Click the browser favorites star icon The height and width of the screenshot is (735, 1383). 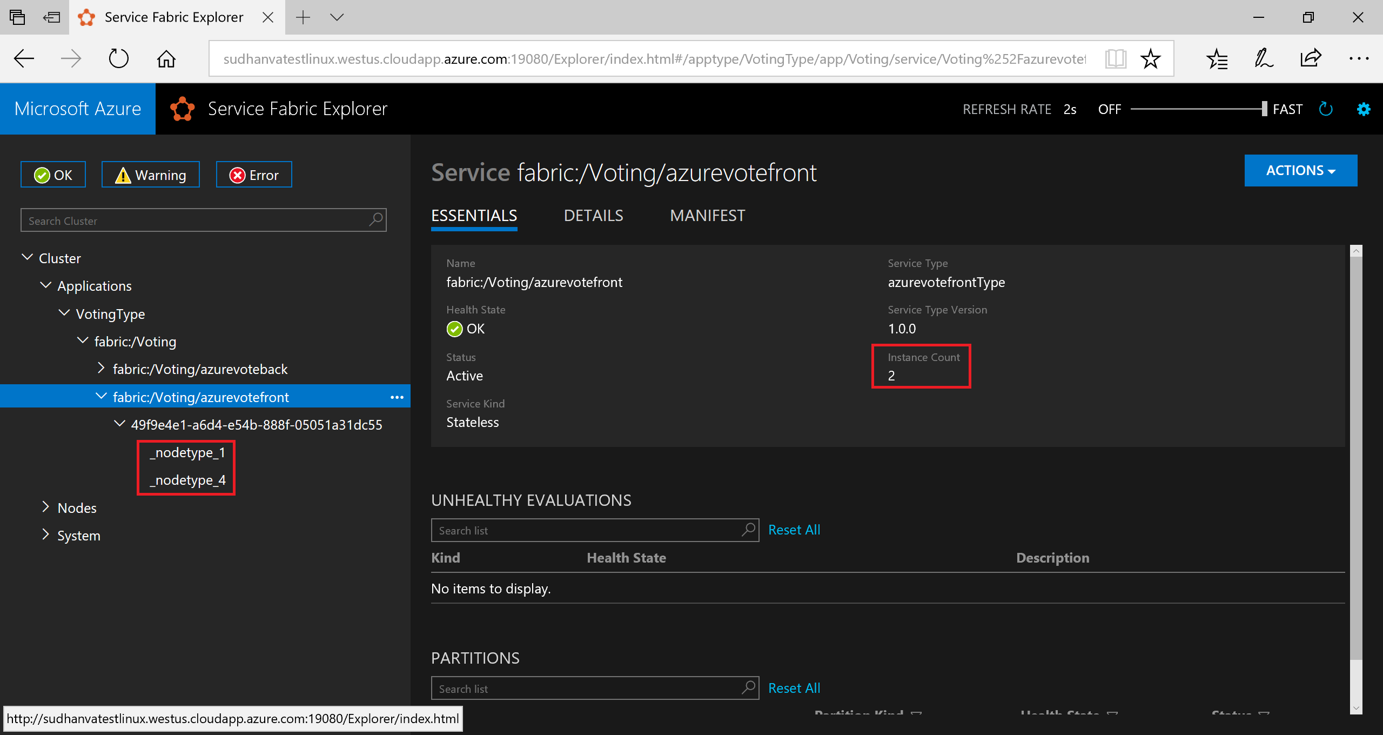coord(1151,58)
